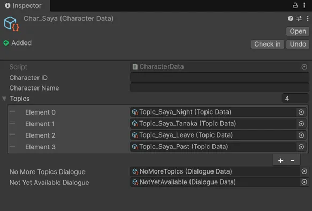312x211 pixels.
Task: Open the preset sliders icon in header
Action: (299, 19)
